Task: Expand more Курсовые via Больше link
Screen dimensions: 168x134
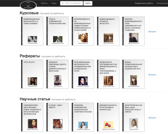Action: [x=152, y=31]
